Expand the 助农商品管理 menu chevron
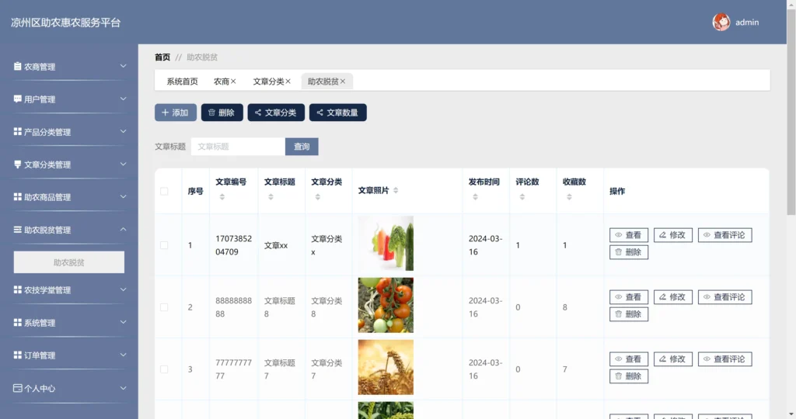The height and width of the screenshot is (419, 796). click(123, 196)
